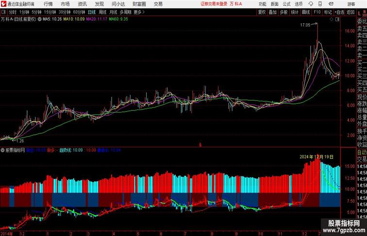Click the 证券交易未登录 login link
The image size is (367, 236).
[214, 4]
